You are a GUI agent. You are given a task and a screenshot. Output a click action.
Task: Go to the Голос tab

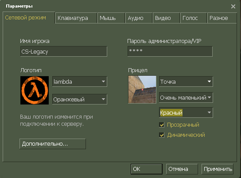[193, 18]
